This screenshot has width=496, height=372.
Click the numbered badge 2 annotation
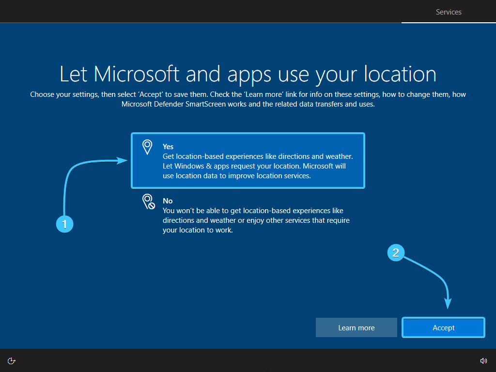(396, 252)
